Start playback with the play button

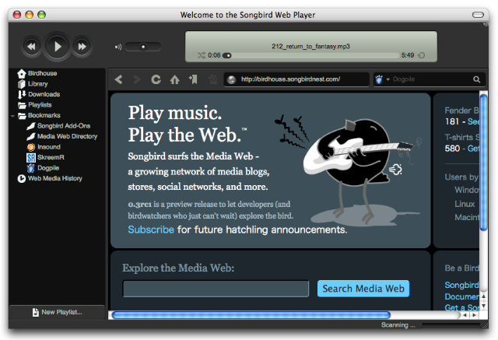pyautogui.click(x=57, y=47)
